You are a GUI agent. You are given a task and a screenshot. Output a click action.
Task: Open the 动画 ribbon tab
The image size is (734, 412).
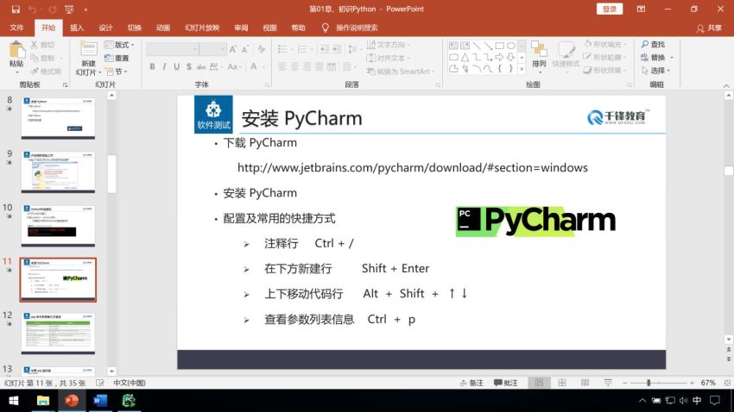pos(163,28)
